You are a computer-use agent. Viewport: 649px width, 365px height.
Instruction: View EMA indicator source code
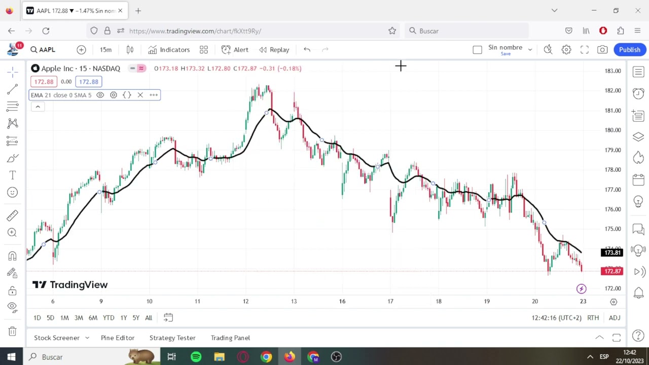[127, 95]
